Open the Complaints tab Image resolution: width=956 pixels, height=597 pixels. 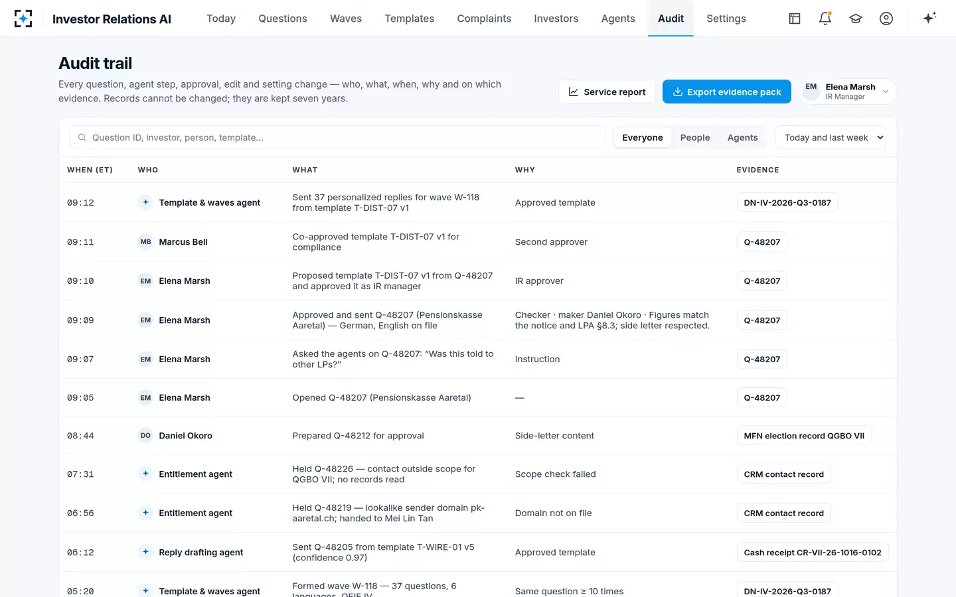coord(484,19)
